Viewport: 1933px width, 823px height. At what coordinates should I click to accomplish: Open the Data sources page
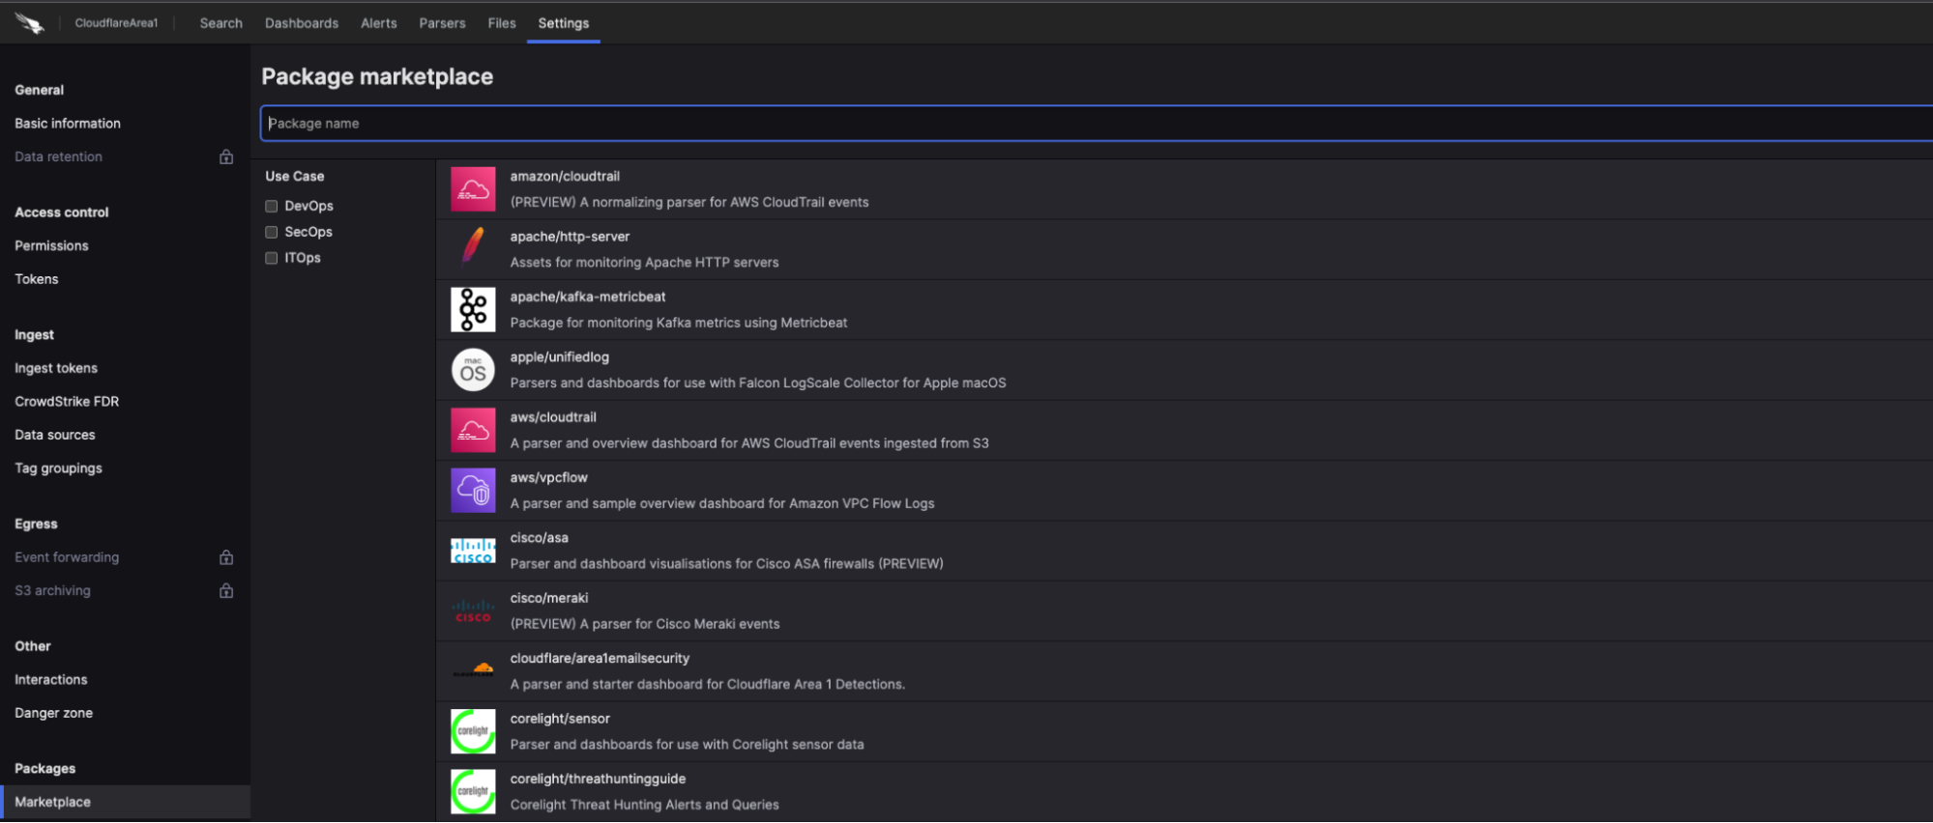point(55,435)
